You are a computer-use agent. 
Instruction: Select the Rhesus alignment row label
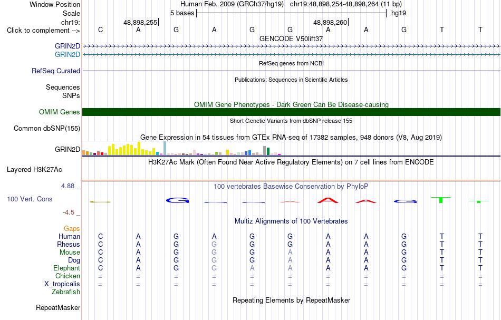pos(69,244)
